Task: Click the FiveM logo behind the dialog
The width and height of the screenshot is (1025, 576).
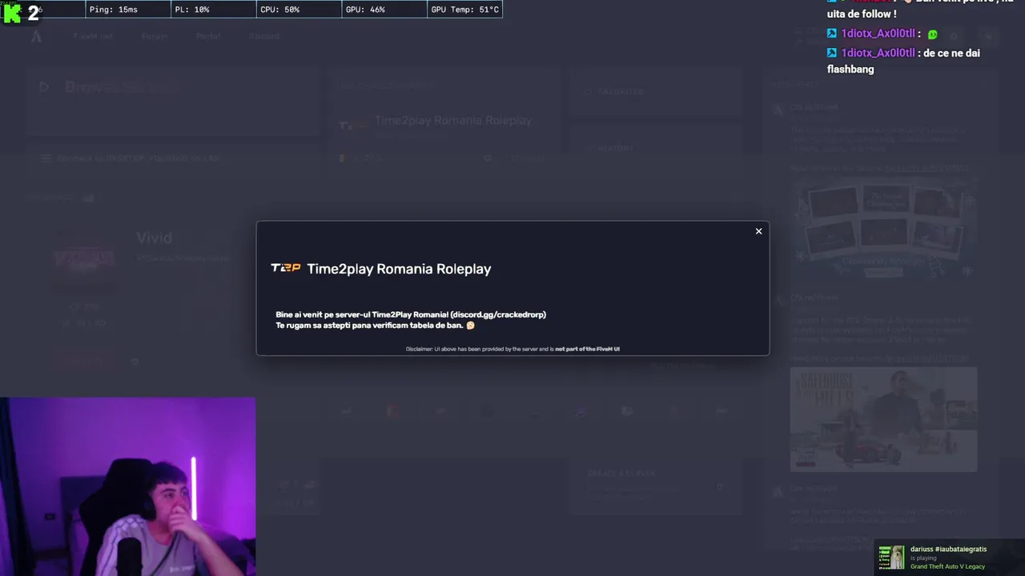Action: 36,36
